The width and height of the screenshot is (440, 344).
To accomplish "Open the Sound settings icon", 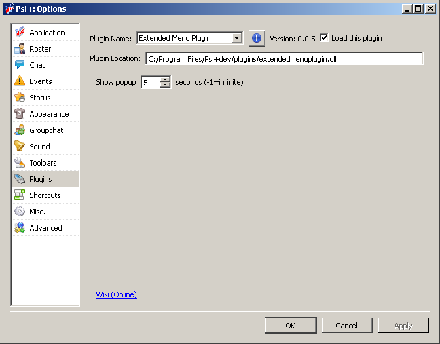I will point(20,147).
